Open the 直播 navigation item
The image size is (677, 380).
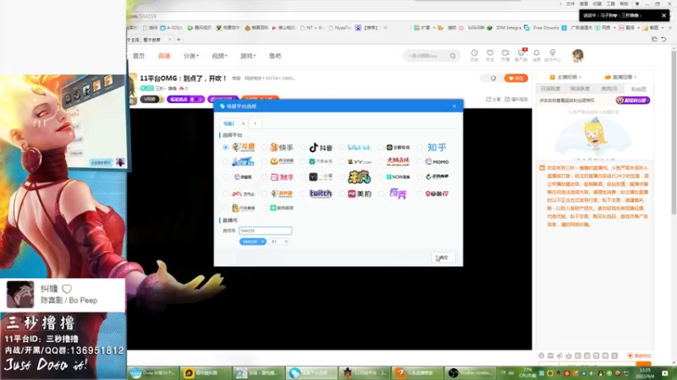pyautogui.click(x=164, y=56)
